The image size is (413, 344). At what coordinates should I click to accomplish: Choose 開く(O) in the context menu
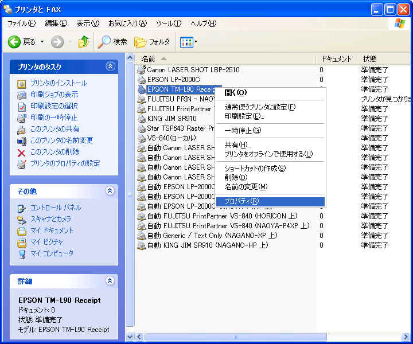tap(270, 93)
